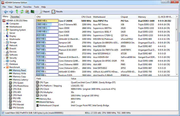Click the results list scroll-down arrow
The width and height of the screenshot is (180, 116).
(177, 74)
